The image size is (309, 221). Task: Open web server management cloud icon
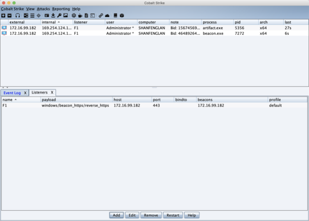pos(107,15)
